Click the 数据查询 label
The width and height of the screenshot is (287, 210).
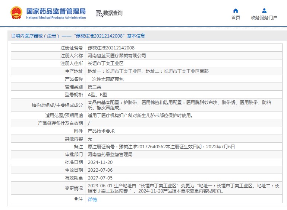pos(113,13)
